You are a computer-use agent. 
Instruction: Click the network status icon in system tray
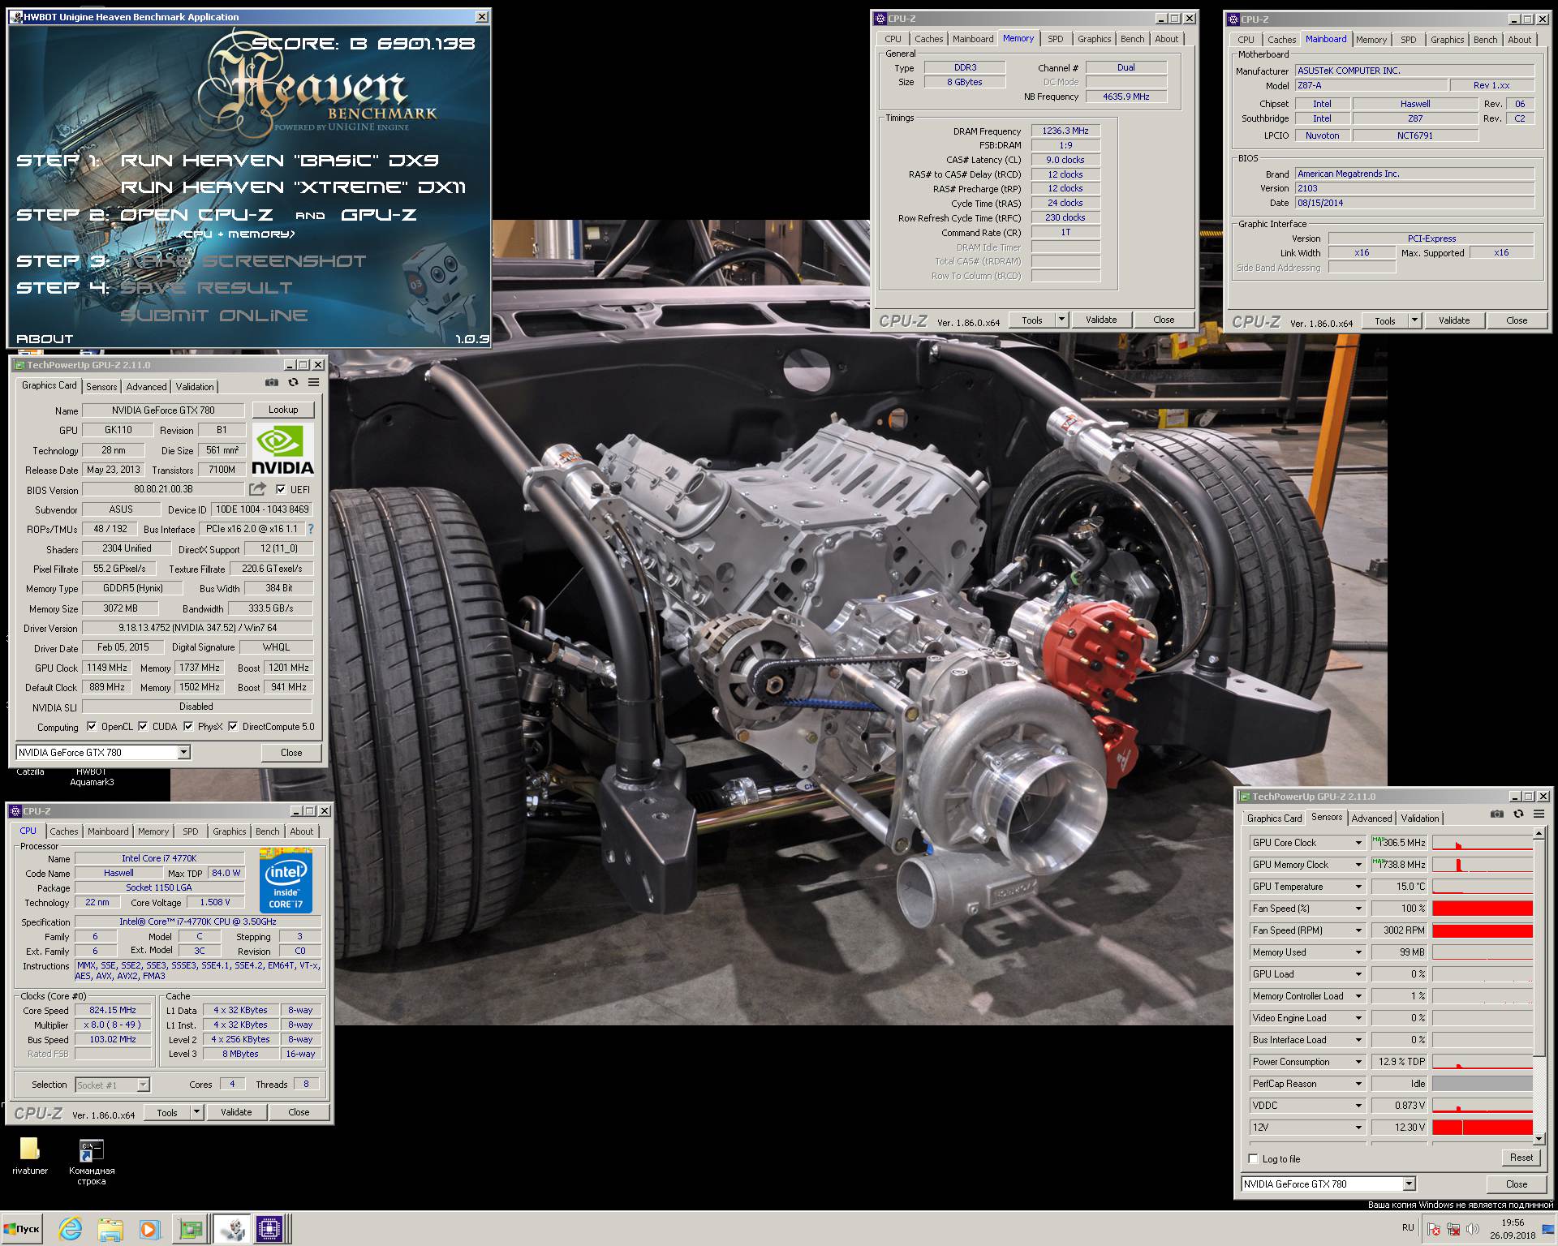pos(1454,1230)
